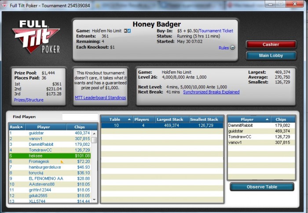Select DammitRabbit in table roster

(x=261, y=125)
